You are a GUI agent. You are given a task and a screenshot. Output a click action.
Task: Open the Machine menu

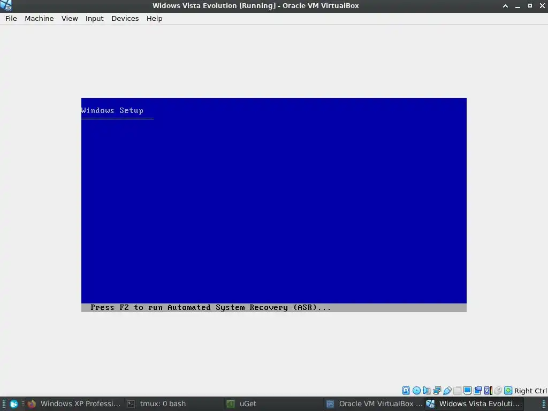(x=39, y=19)
